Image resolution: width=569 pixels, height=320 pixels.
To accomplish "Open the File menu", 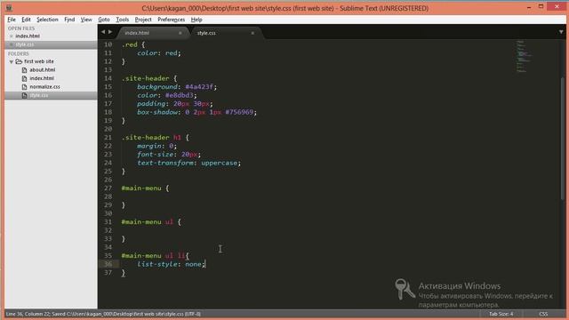I will [x=12, y=20].
